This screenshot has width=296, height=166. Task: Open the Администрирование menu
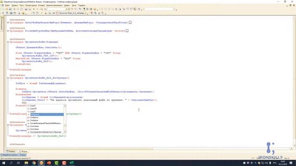coord(54,5)
